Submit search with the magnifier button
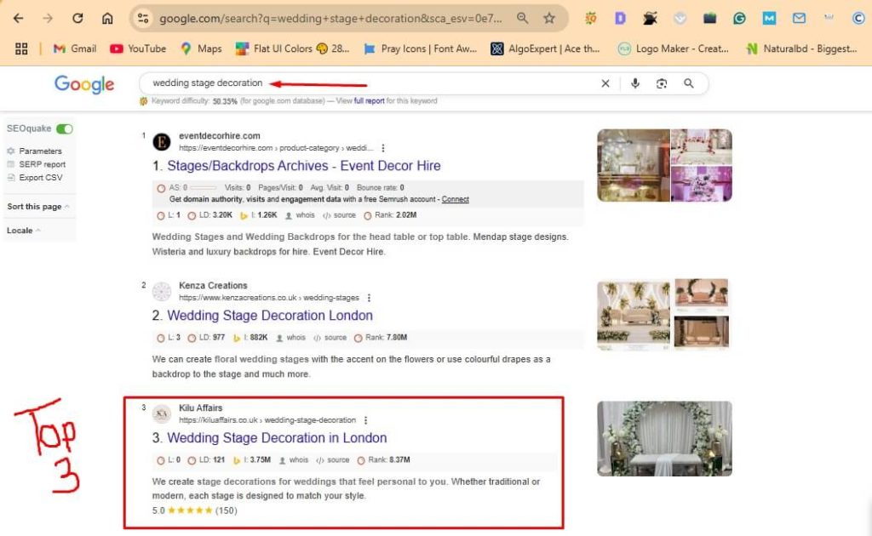This screenshot has height=536, width=872. 688,83
